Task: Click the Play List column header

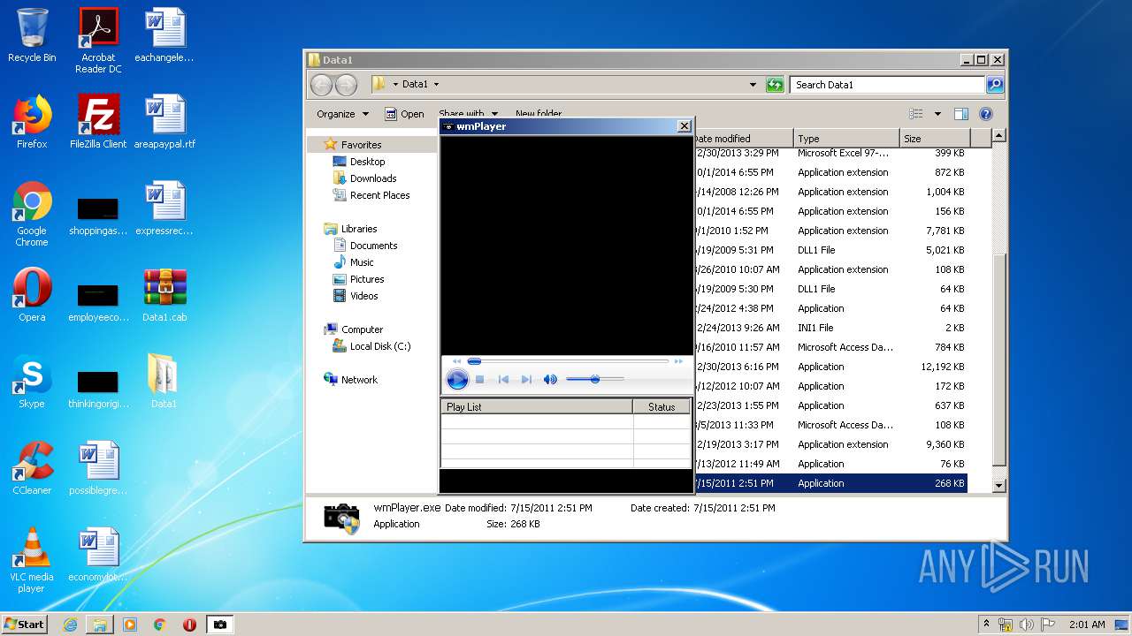Action: pos(537,407)
